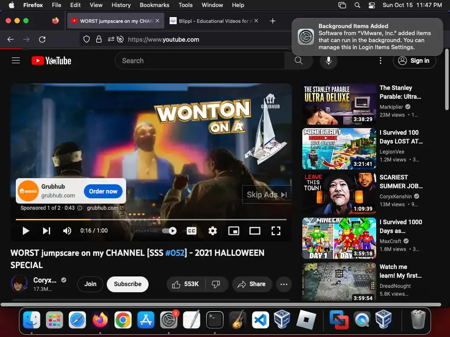Open I Survived 1000 Days MaxCraft thumbnail

click(x=339, y=238)
